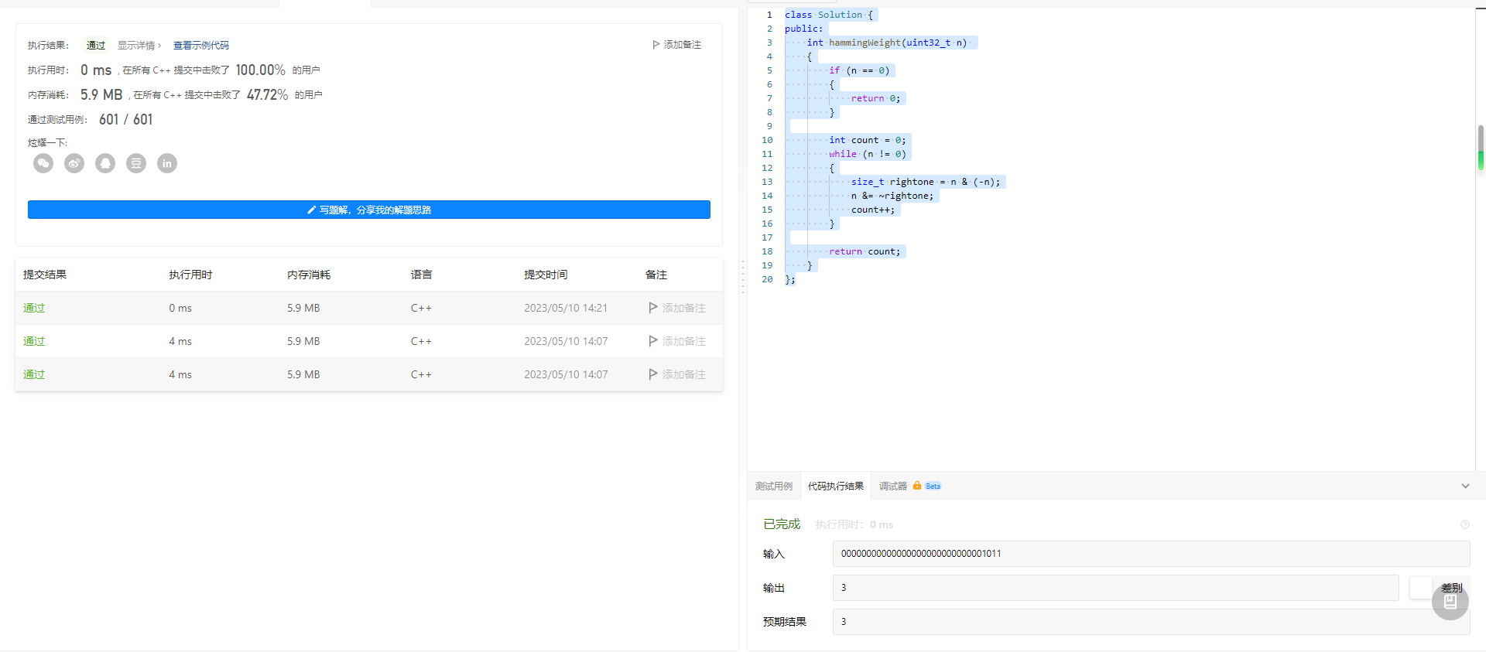Click the 预期结果 expected field
1486x652 pixels.
pyautogui.click(x=1151, y=622)
